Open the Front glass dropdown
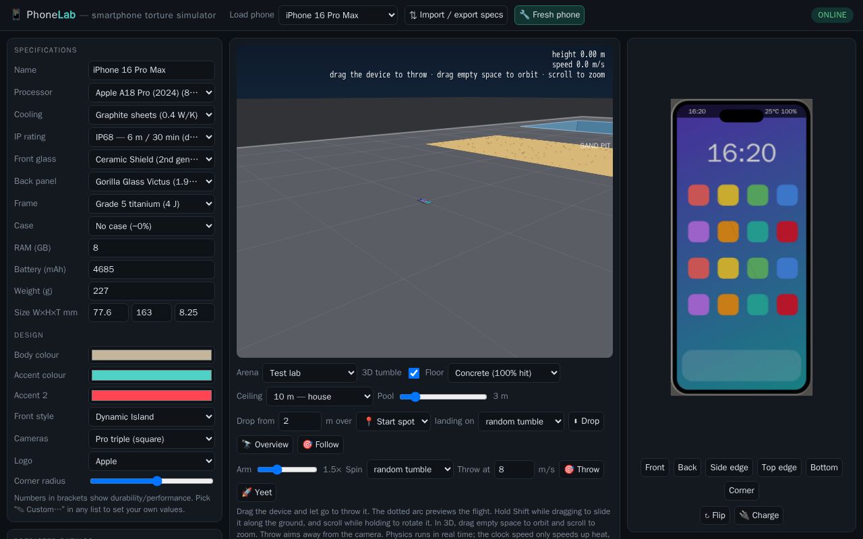 152,159
